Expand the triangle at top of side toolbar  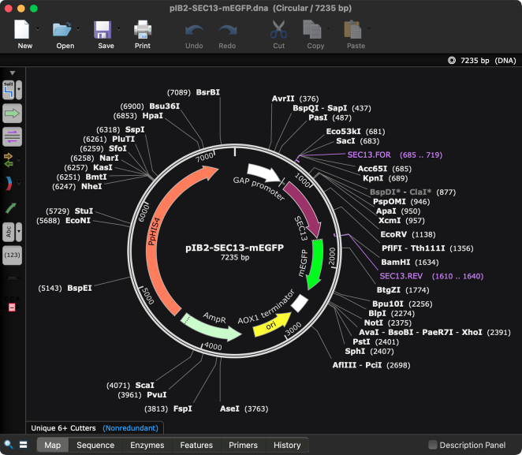pyautogui.click(x=11, y=73)
